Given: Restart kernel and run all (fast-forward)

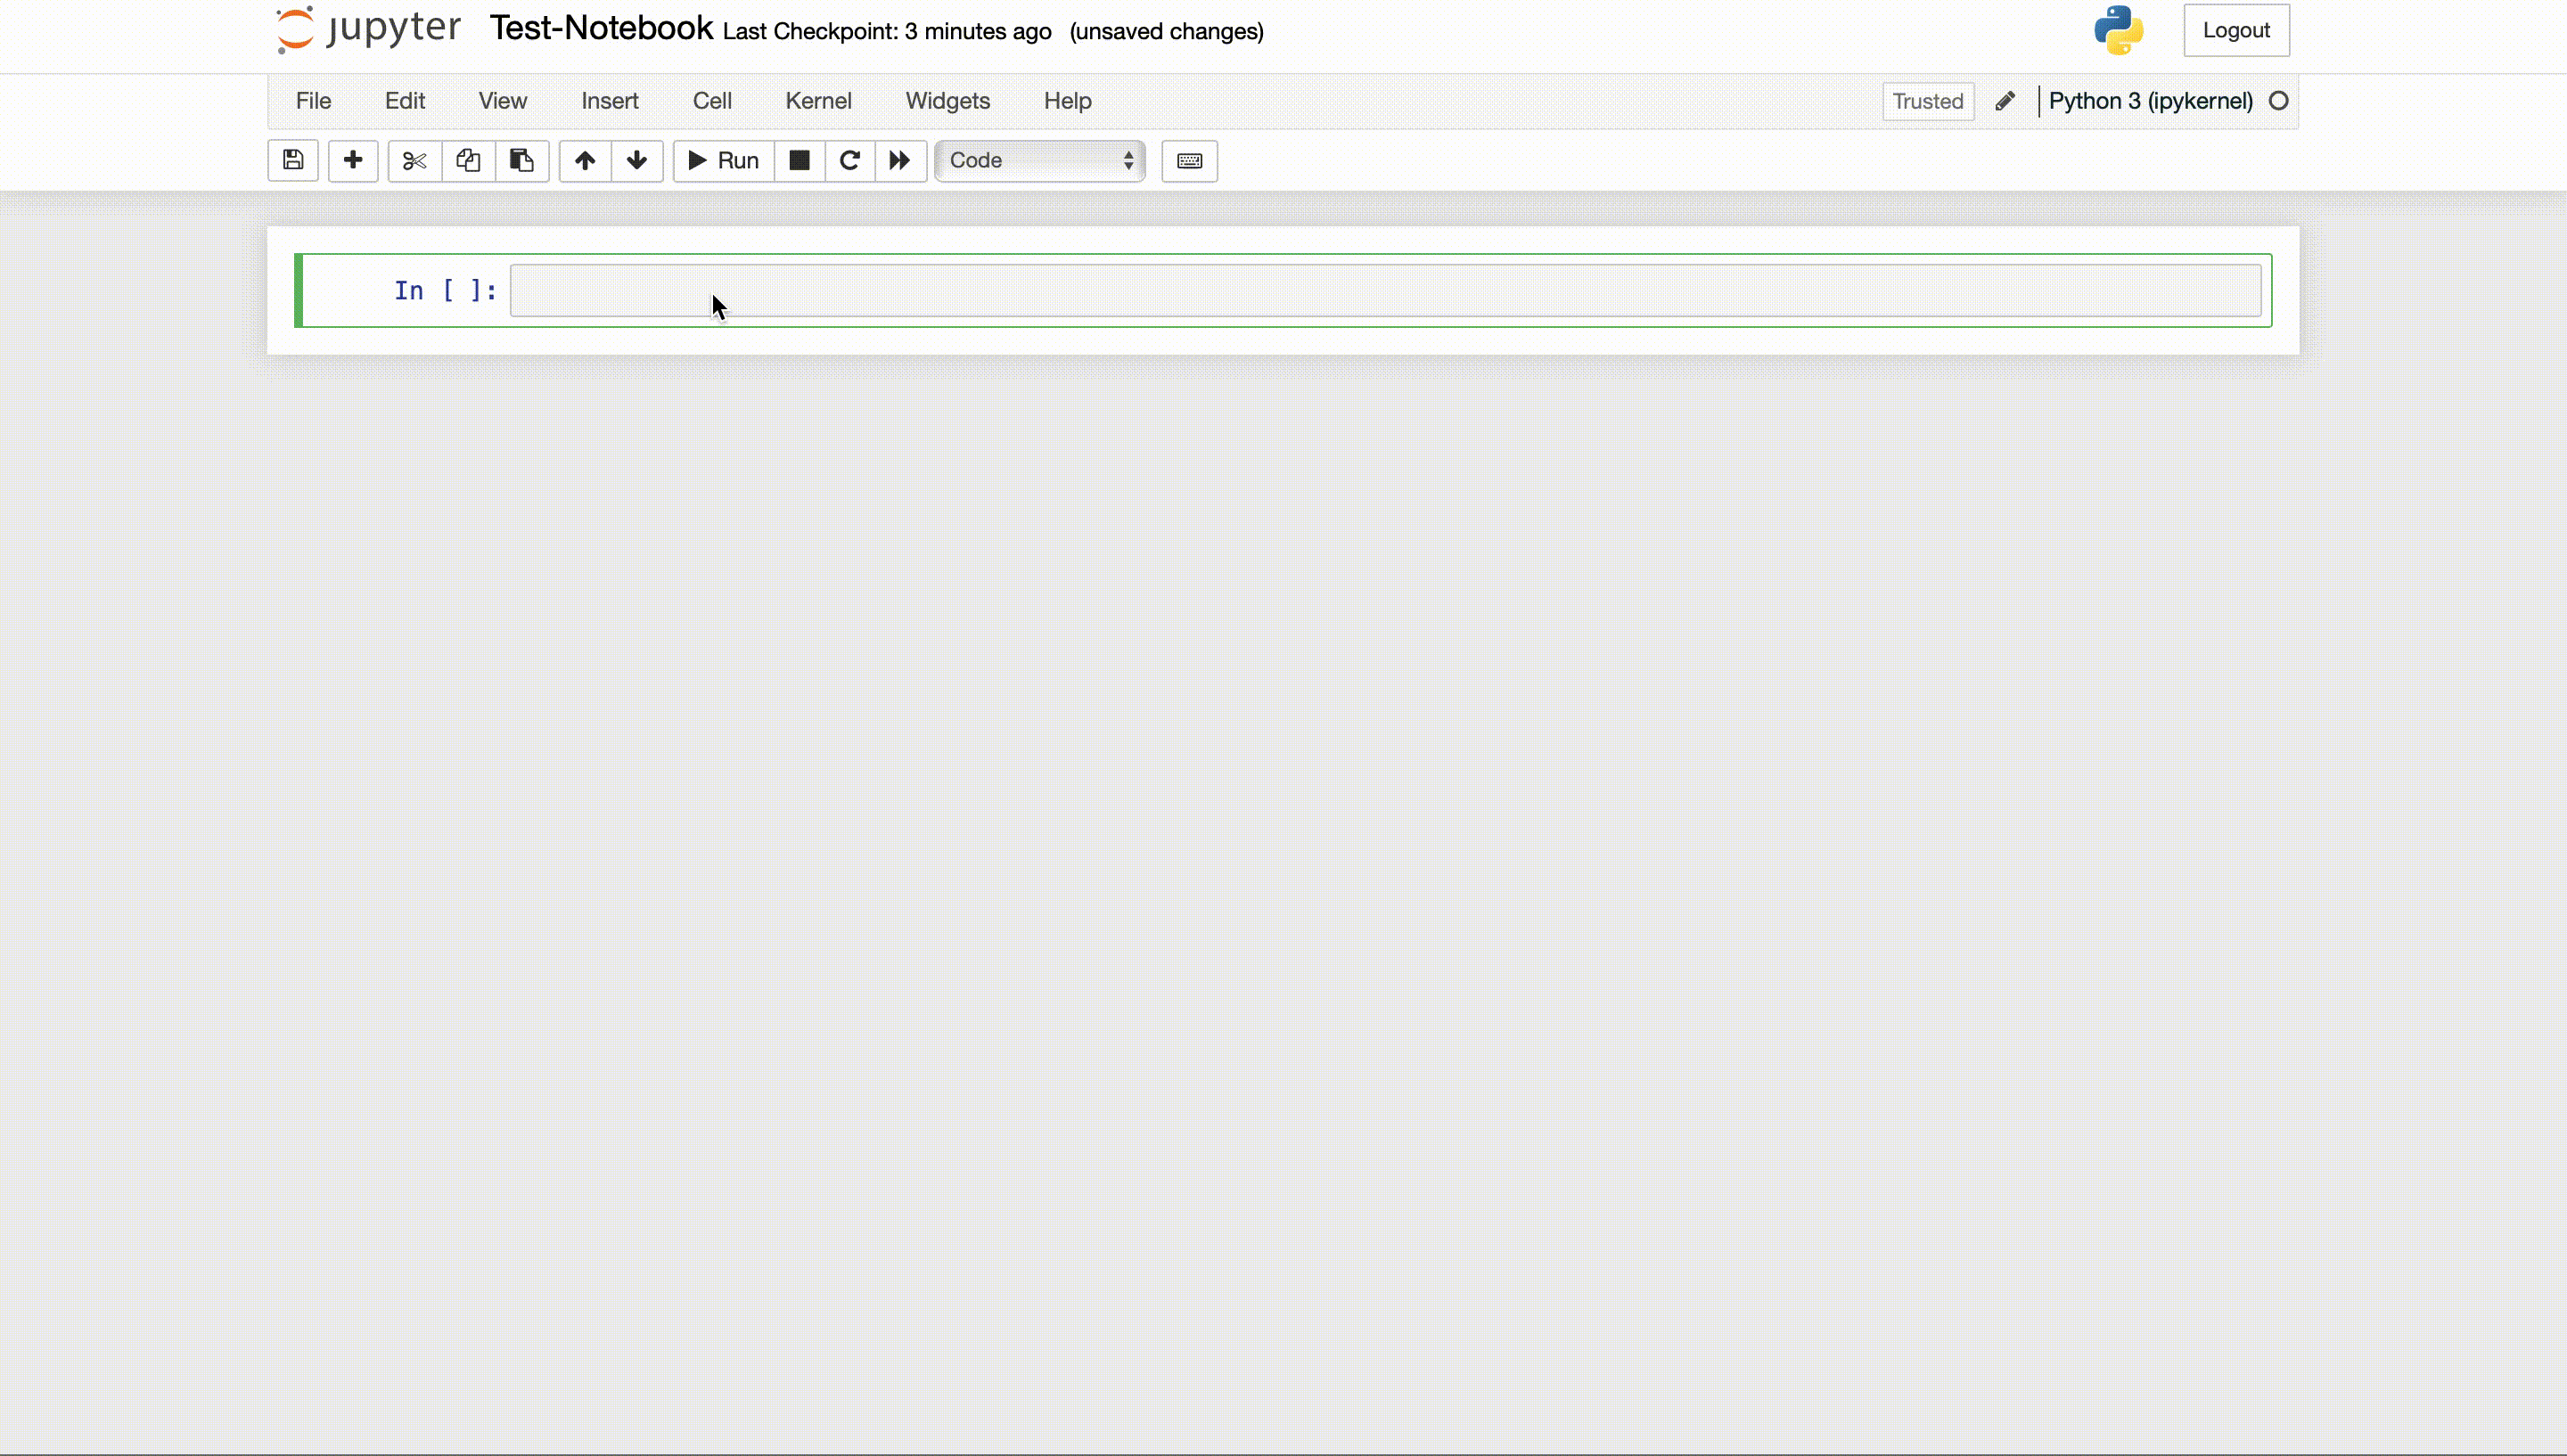Looking at the screenshot, I should point(900,160).
